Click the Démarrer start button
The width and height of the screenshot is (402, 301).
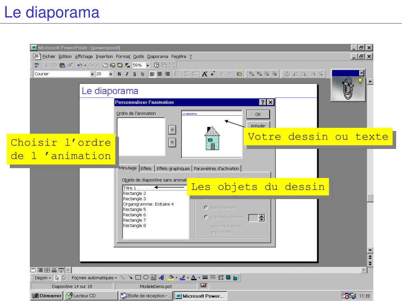tap(46, 296)
